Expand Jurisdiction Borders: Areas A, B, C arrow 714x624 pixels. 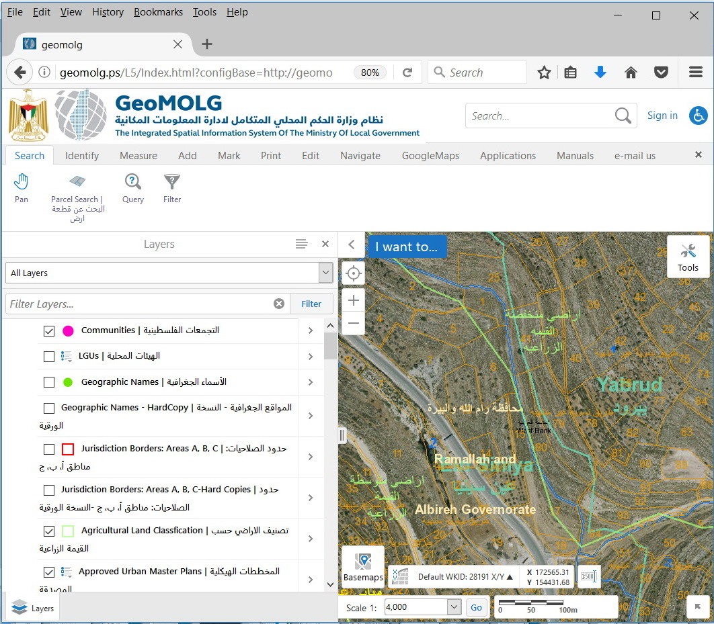pos(311,457)
